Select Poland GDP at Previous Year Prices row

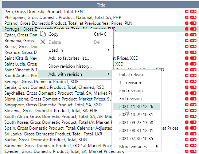coord(68,23)
